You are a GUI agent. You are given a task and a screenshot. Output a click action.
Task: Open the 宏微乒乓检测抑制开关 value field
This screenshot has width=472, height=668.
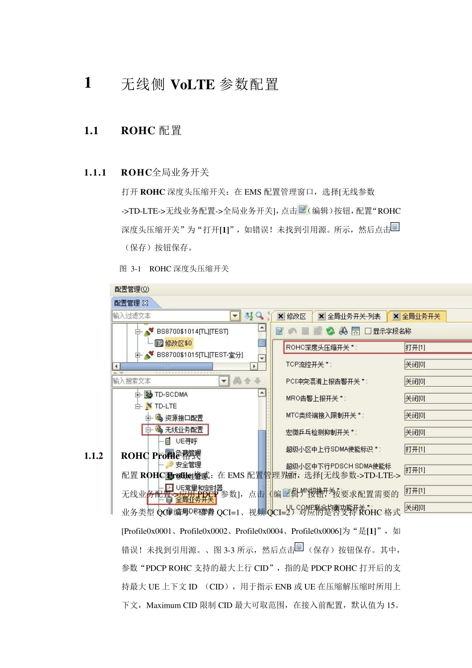tap(438, 432)
